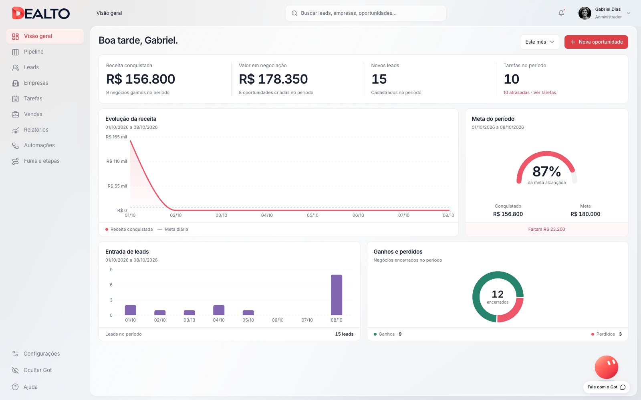
Task: Click the chat bubble icon in Fale com o Got
Action: pyautogui.click(x=623, y=387)
